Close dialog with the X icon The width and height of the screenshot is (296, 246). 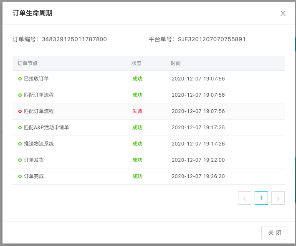click(x=283, y=13)
